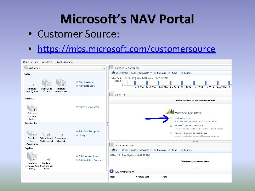Click the Navigate link
255x191 pixels.
[83, 135]
